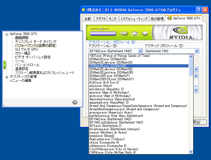Open the アプリケーション dropdown arrow
The height and width of the screenshot is (160, 211).
pos(140,51)
